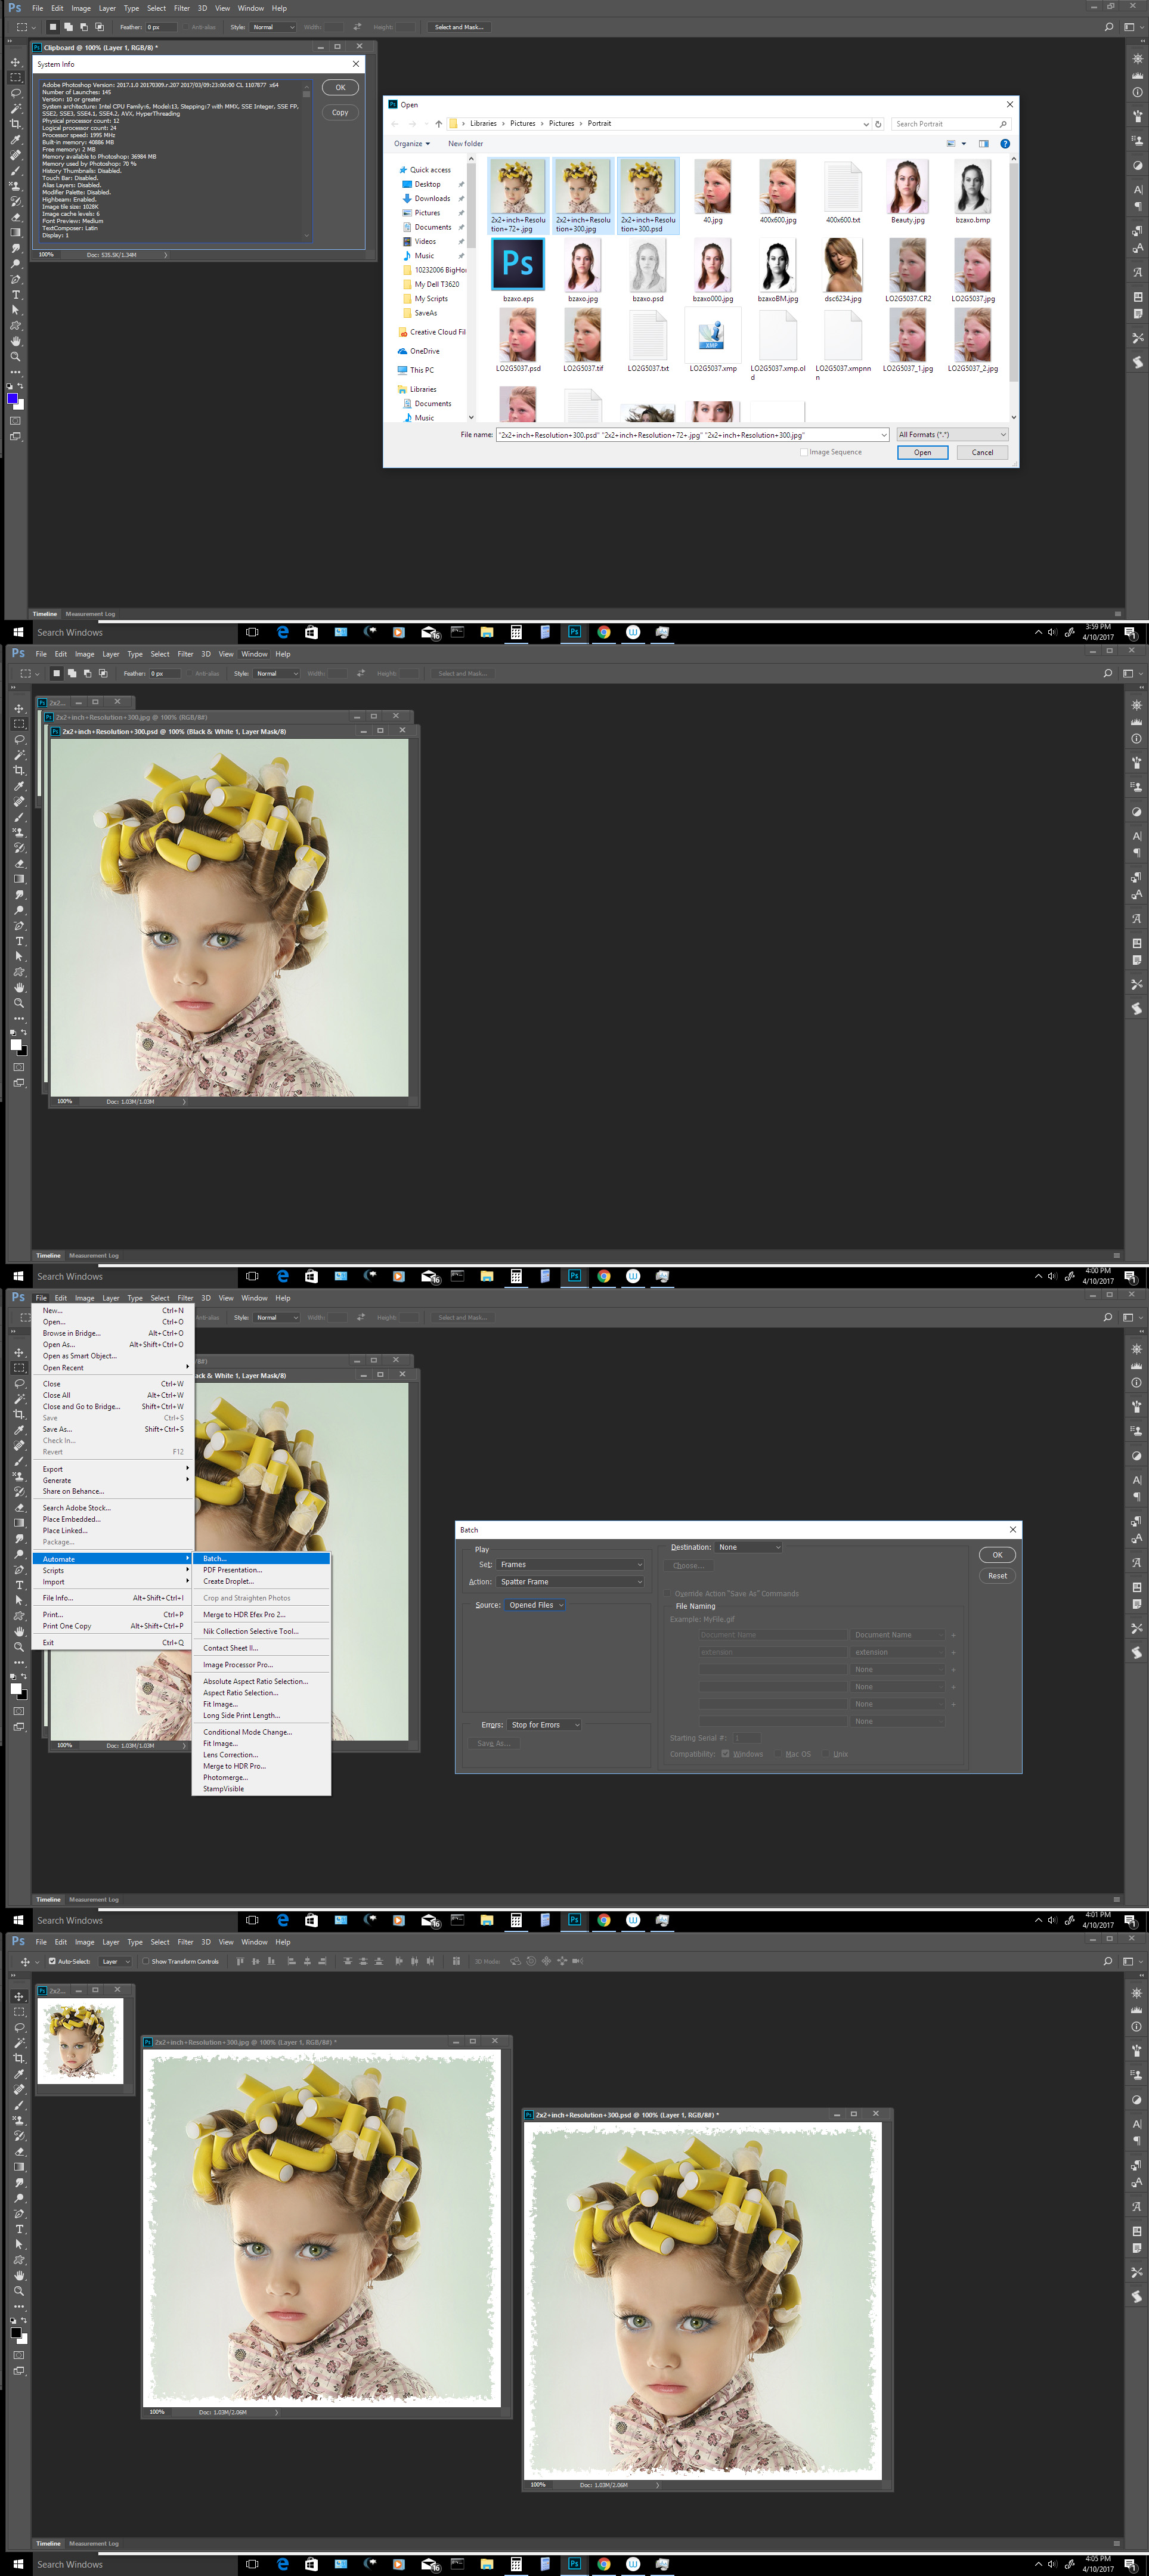1149x2576 pixels.
Task: Toggle the preview pane icon in Open dialog
Action: click(983, 144)
